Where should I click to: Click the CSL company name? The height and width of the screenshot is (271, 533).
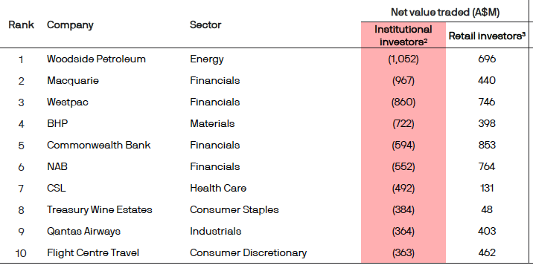tap(56, 189)
